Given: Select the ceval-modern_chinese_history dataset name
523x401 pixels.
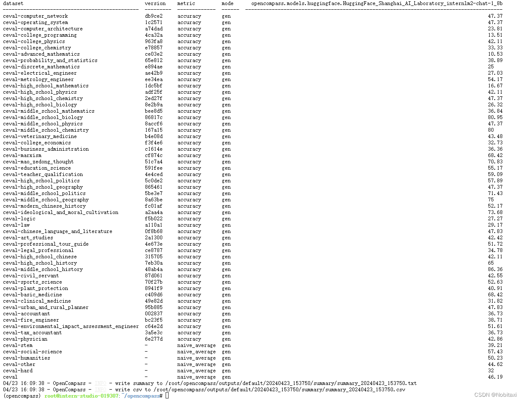Looking at the screenshot, I should [44, 206].
